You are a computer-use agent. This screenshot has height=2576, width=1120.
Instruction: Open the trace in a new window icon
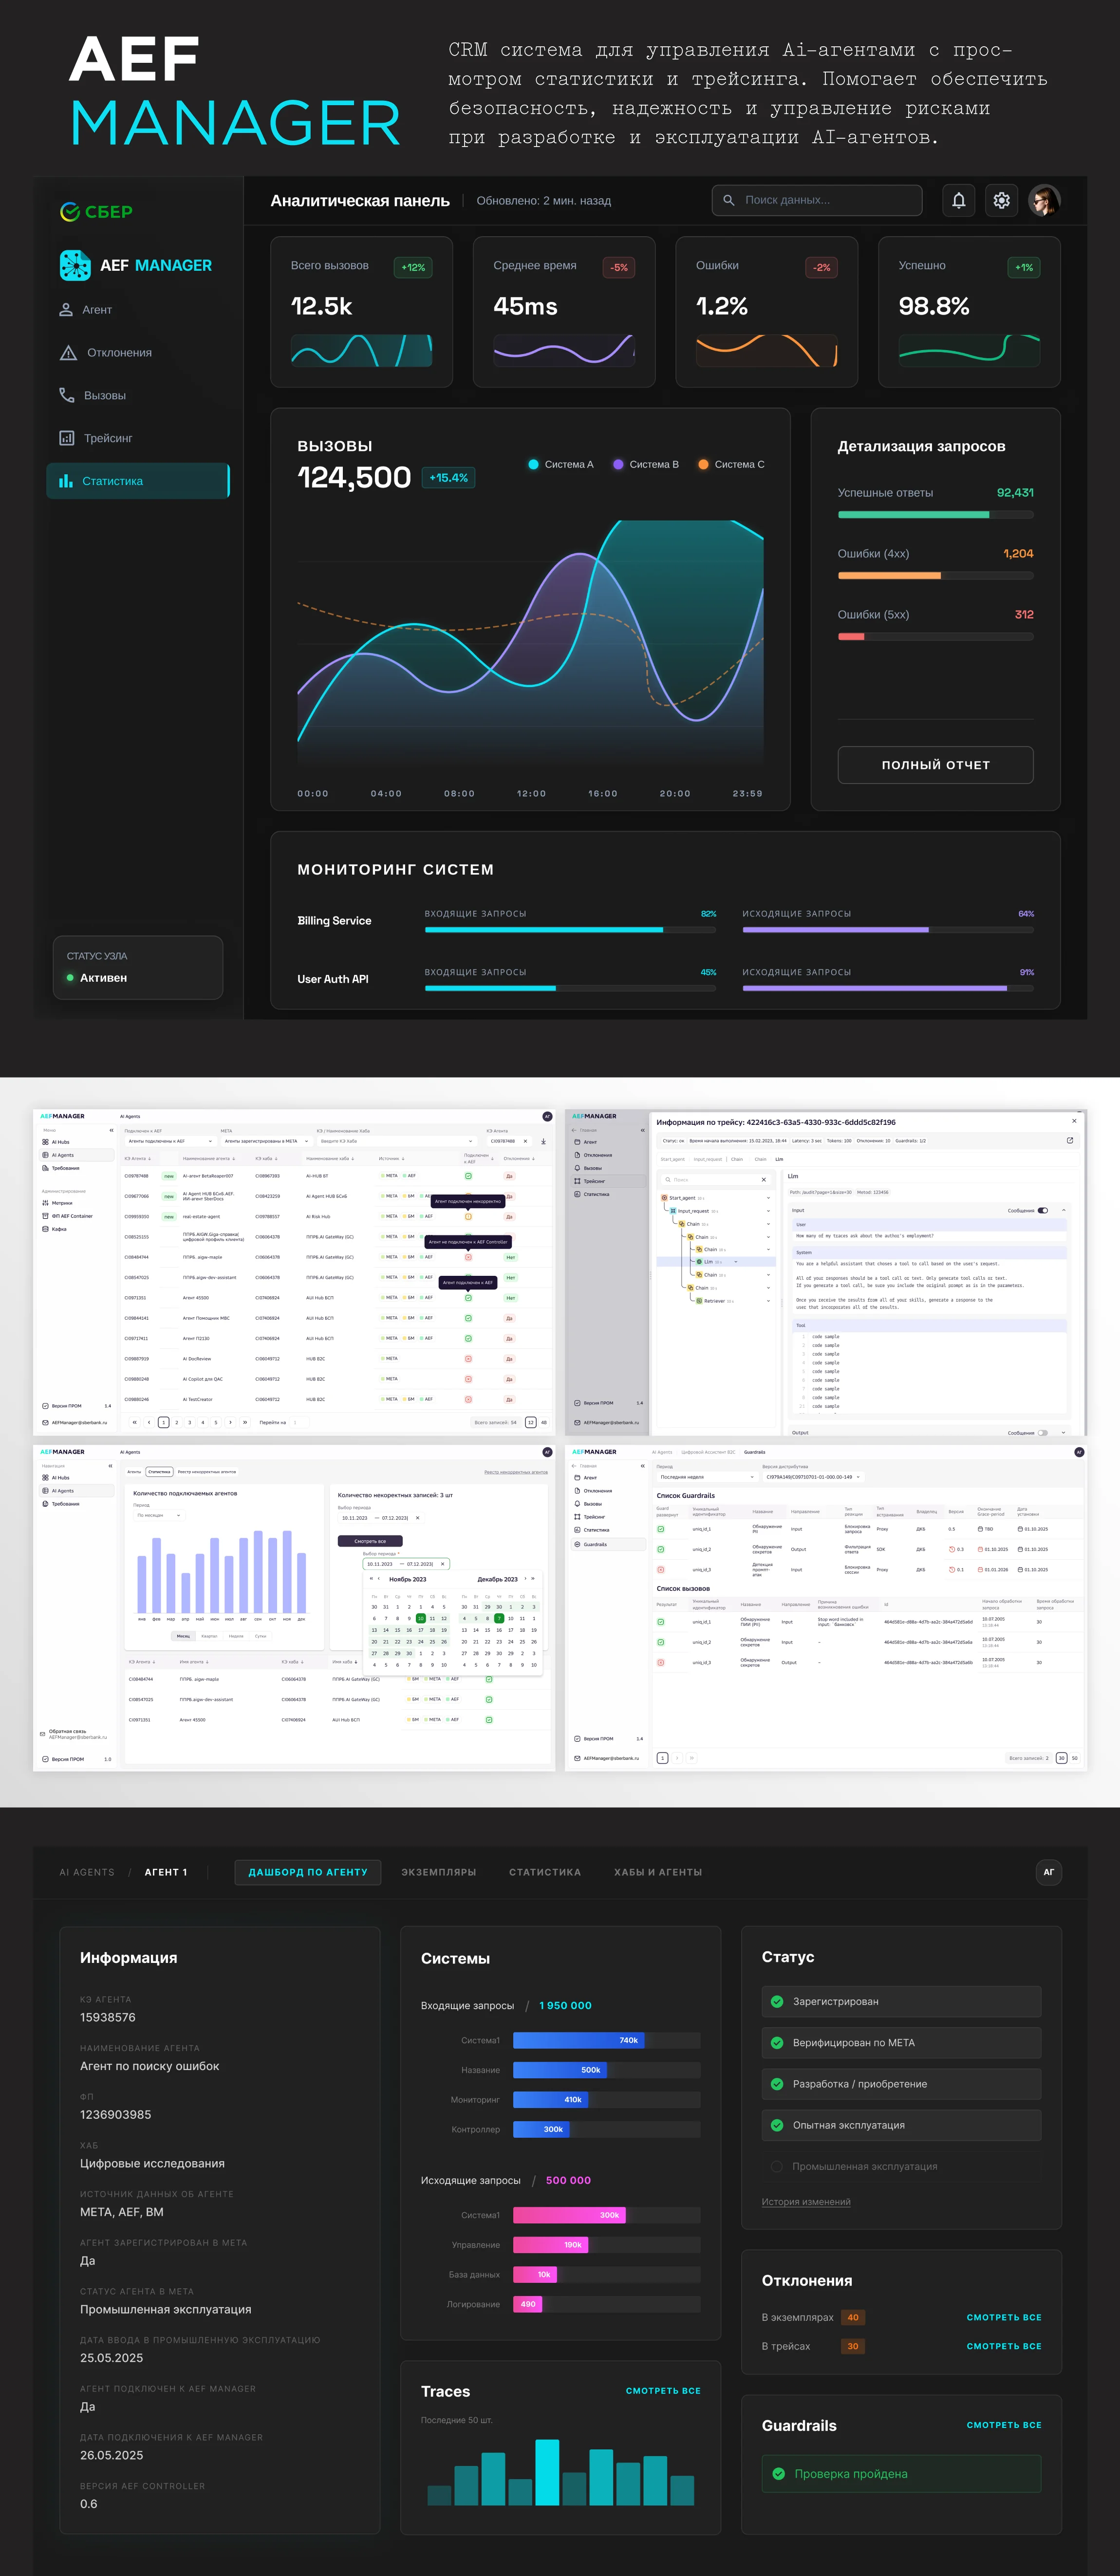pos(1070,1140)
